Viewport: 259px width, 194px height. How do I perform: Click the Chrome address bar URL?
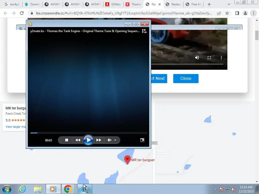pos(124,13)
